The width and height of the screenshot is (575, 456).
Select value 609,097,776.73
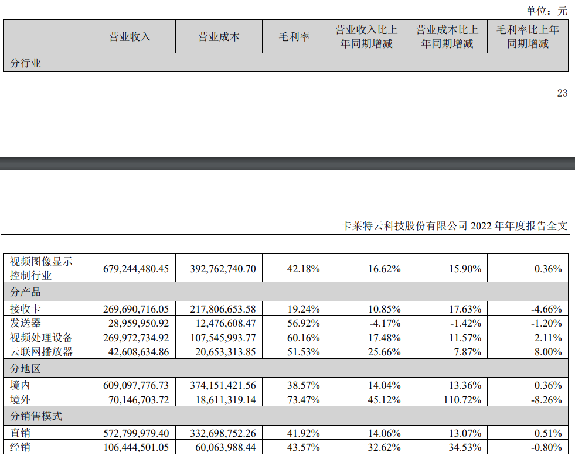pyautogui.click(x=136, y=385)
